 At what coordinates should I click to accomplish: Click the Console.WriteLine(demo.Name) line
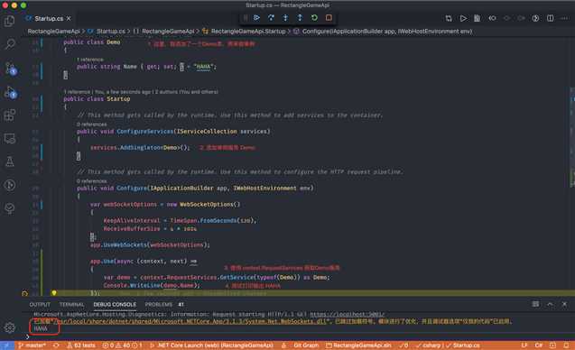coord(152,285)
